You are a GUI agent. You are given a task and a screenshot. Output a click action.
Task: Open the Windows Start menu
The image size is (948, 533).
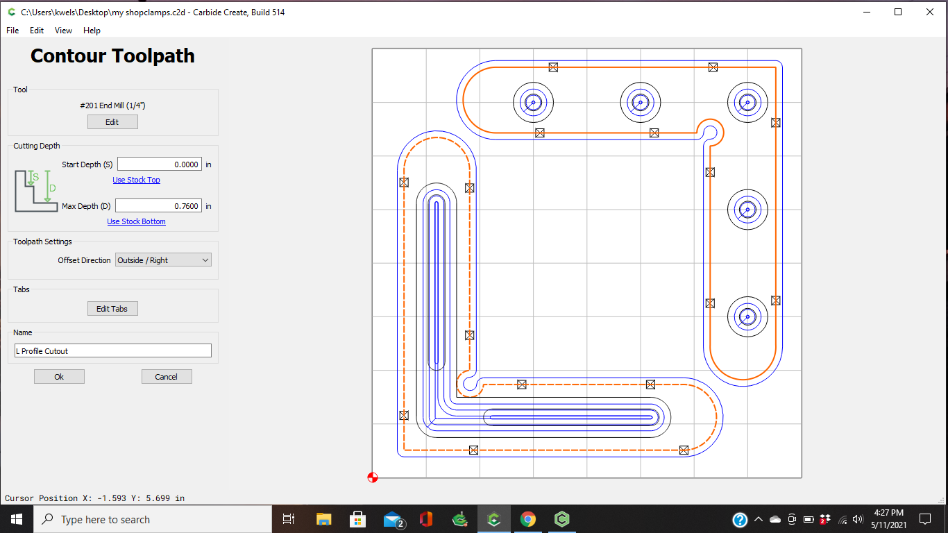point(17,519)
